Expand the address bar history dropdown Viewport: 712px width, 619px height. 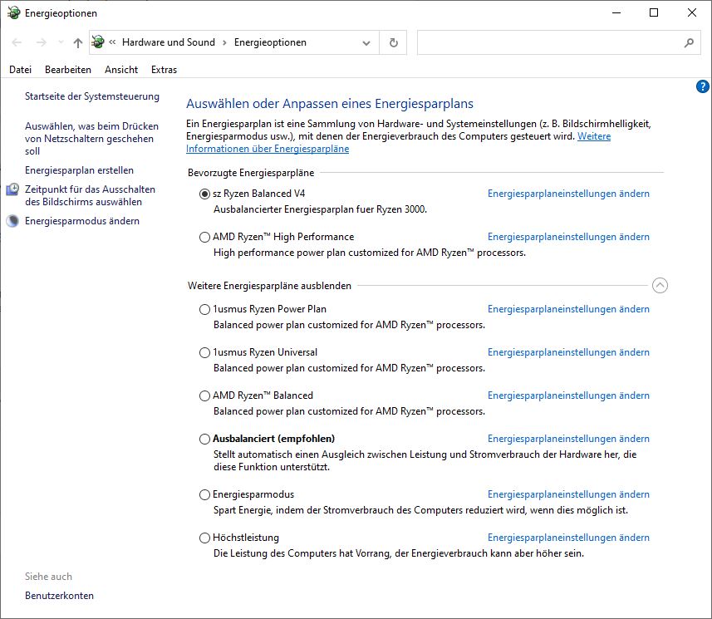click(x=366, y=42)
